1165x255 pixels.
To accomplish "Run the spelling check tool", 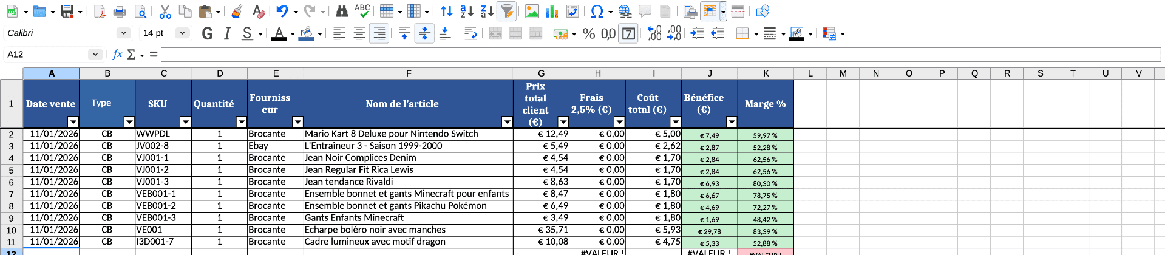I will pos(362,11).
